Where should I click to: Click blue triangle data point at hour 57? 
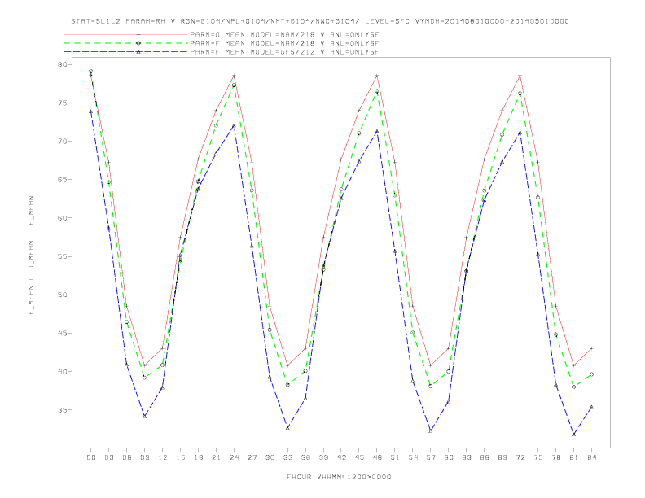431,431
